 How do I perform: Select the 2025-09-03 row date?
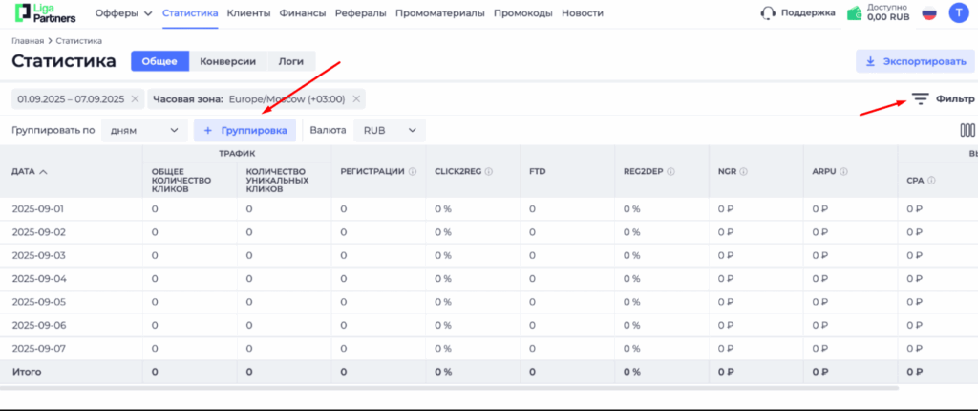tap(38, 255)
